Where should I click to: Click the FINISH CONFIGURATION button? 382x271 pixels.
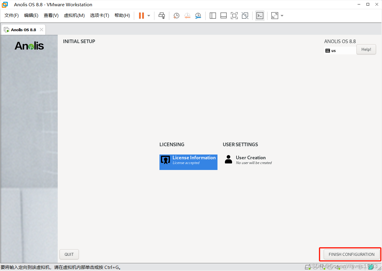(351, 254)
